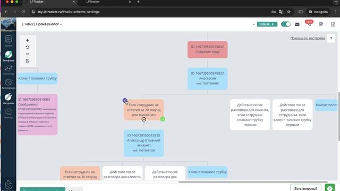340x191 pixels.
Task: Open the dollar sign billing icon in sidebar
Action: [x=8, y=185]
